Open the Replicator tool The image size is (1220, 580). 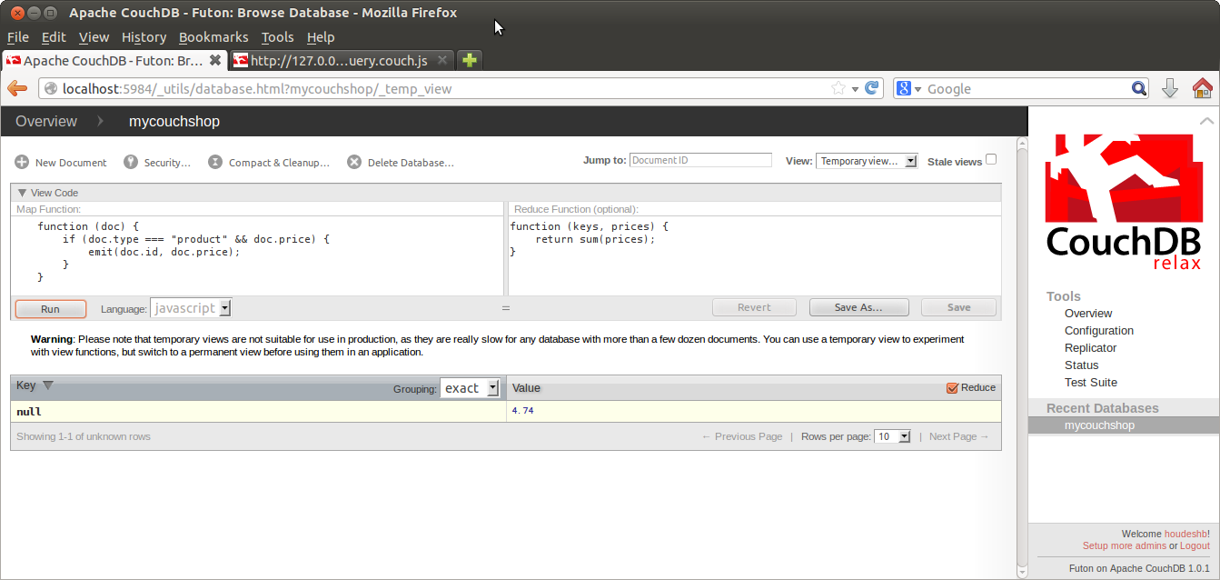tap(1090, 348)
